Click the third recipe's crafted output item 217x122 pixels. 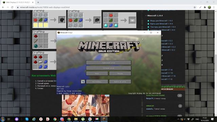[x=132, y=20]
